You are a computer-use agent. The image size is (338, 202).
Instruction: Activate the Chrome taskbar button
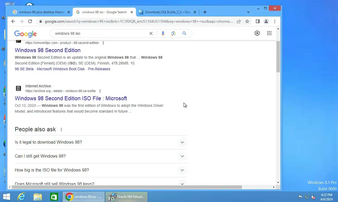(84, 197)
